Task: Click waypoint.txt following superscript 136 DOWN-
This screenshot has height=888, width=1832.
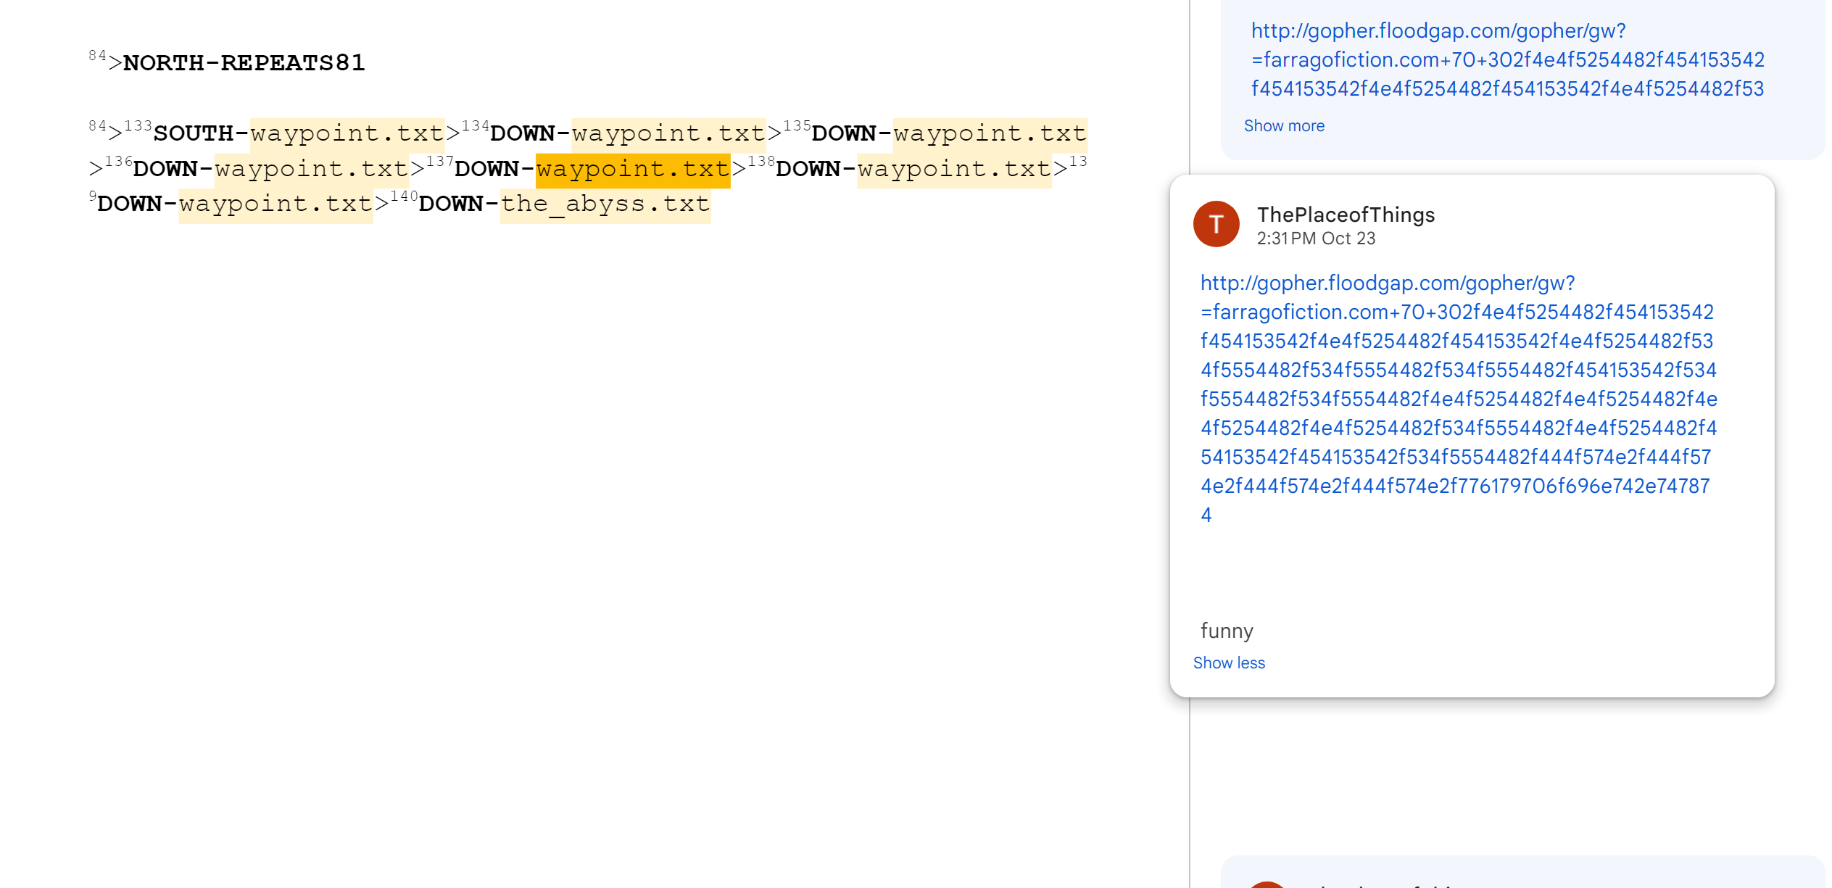Action: tap(311, 169)
